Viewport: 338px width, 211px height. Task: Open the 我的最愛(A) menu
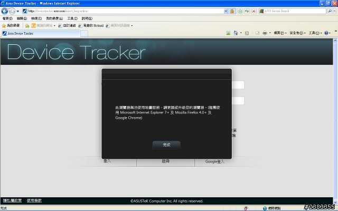click(54, 18)
